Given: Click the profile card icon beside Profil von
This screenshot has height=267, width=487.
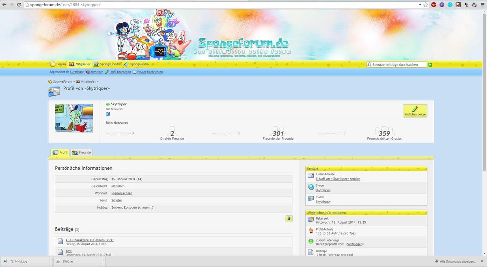Looking at the screenshot, I should tap(54, 91).
